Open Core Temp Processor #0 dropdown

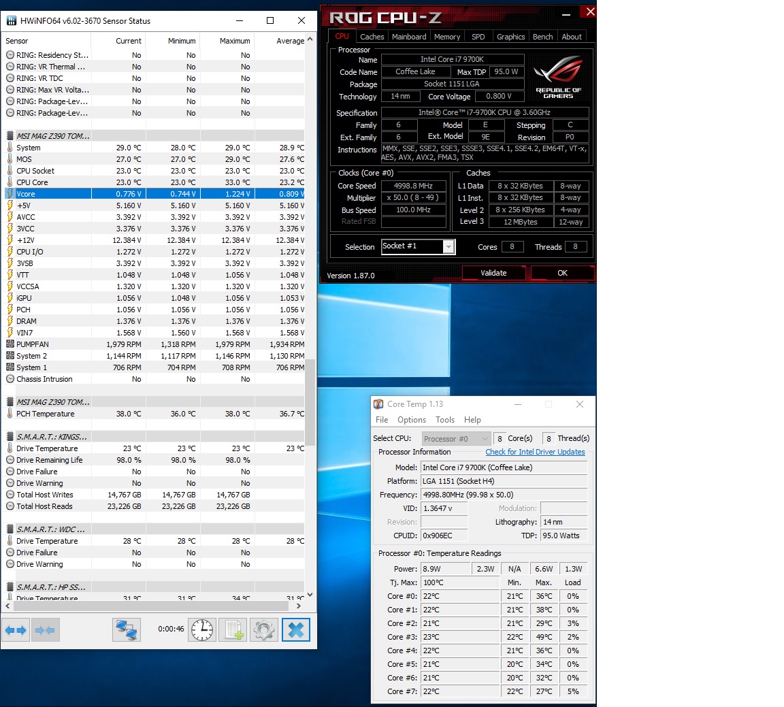pos(456,438)
